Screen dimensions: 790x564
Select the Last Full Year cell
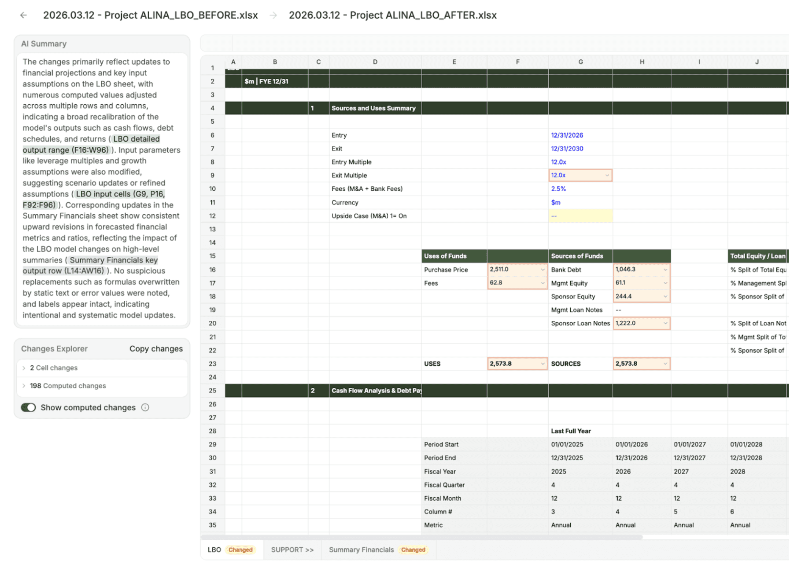(x=580, y=431)
